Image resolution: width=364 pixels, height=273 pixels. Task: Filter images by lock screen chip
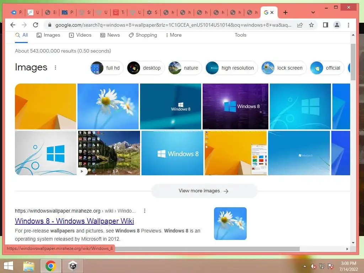coord(284,68)
